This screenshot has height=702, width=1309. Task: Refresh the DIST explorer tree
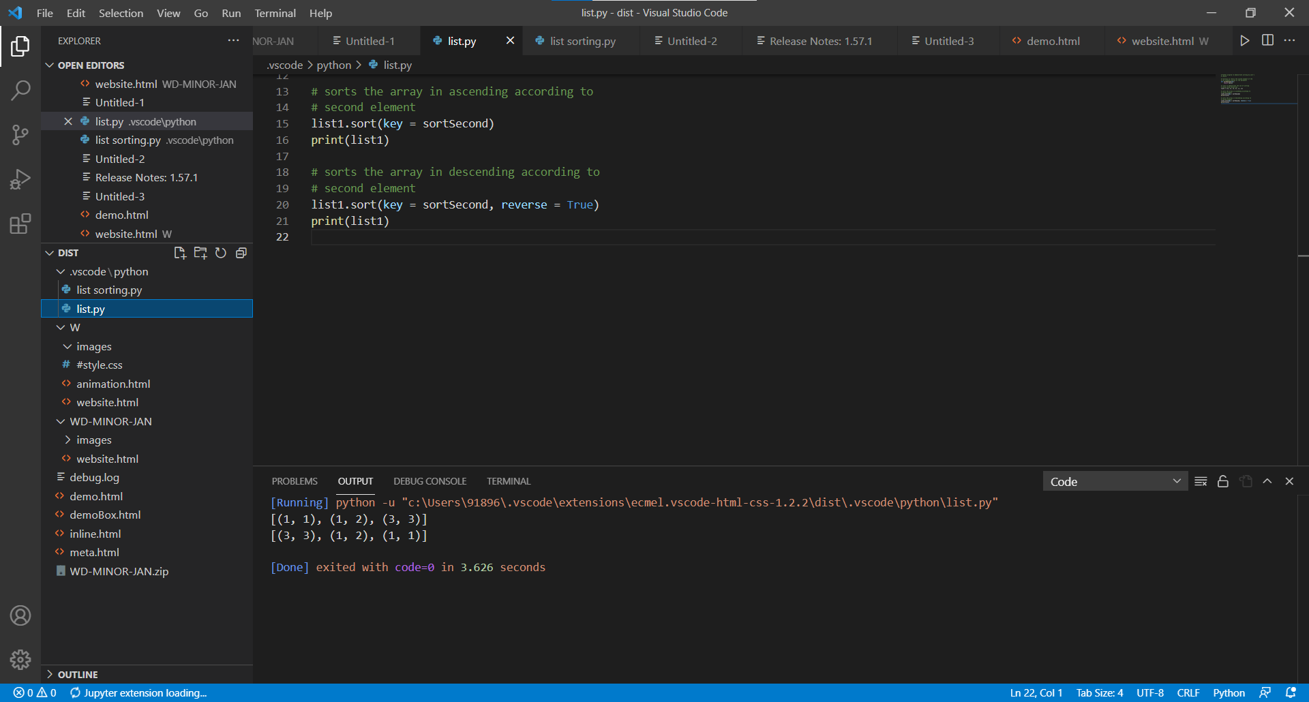pos(221,253)
